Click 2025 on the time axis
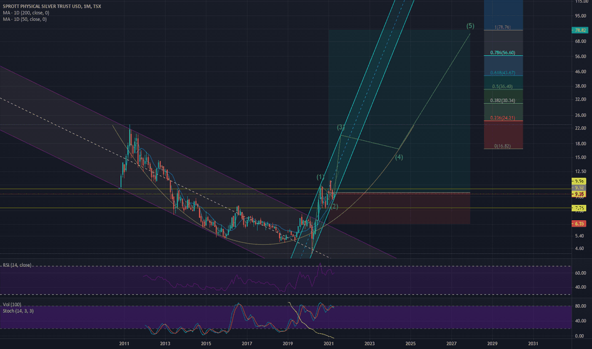The image size is (592, 349). [x=410, y=344]
